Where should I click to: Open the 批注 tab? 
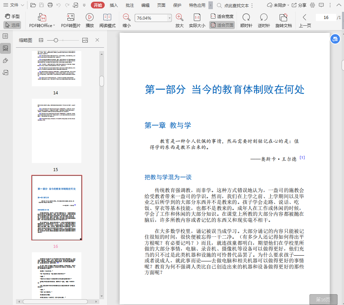click(129, 5)
